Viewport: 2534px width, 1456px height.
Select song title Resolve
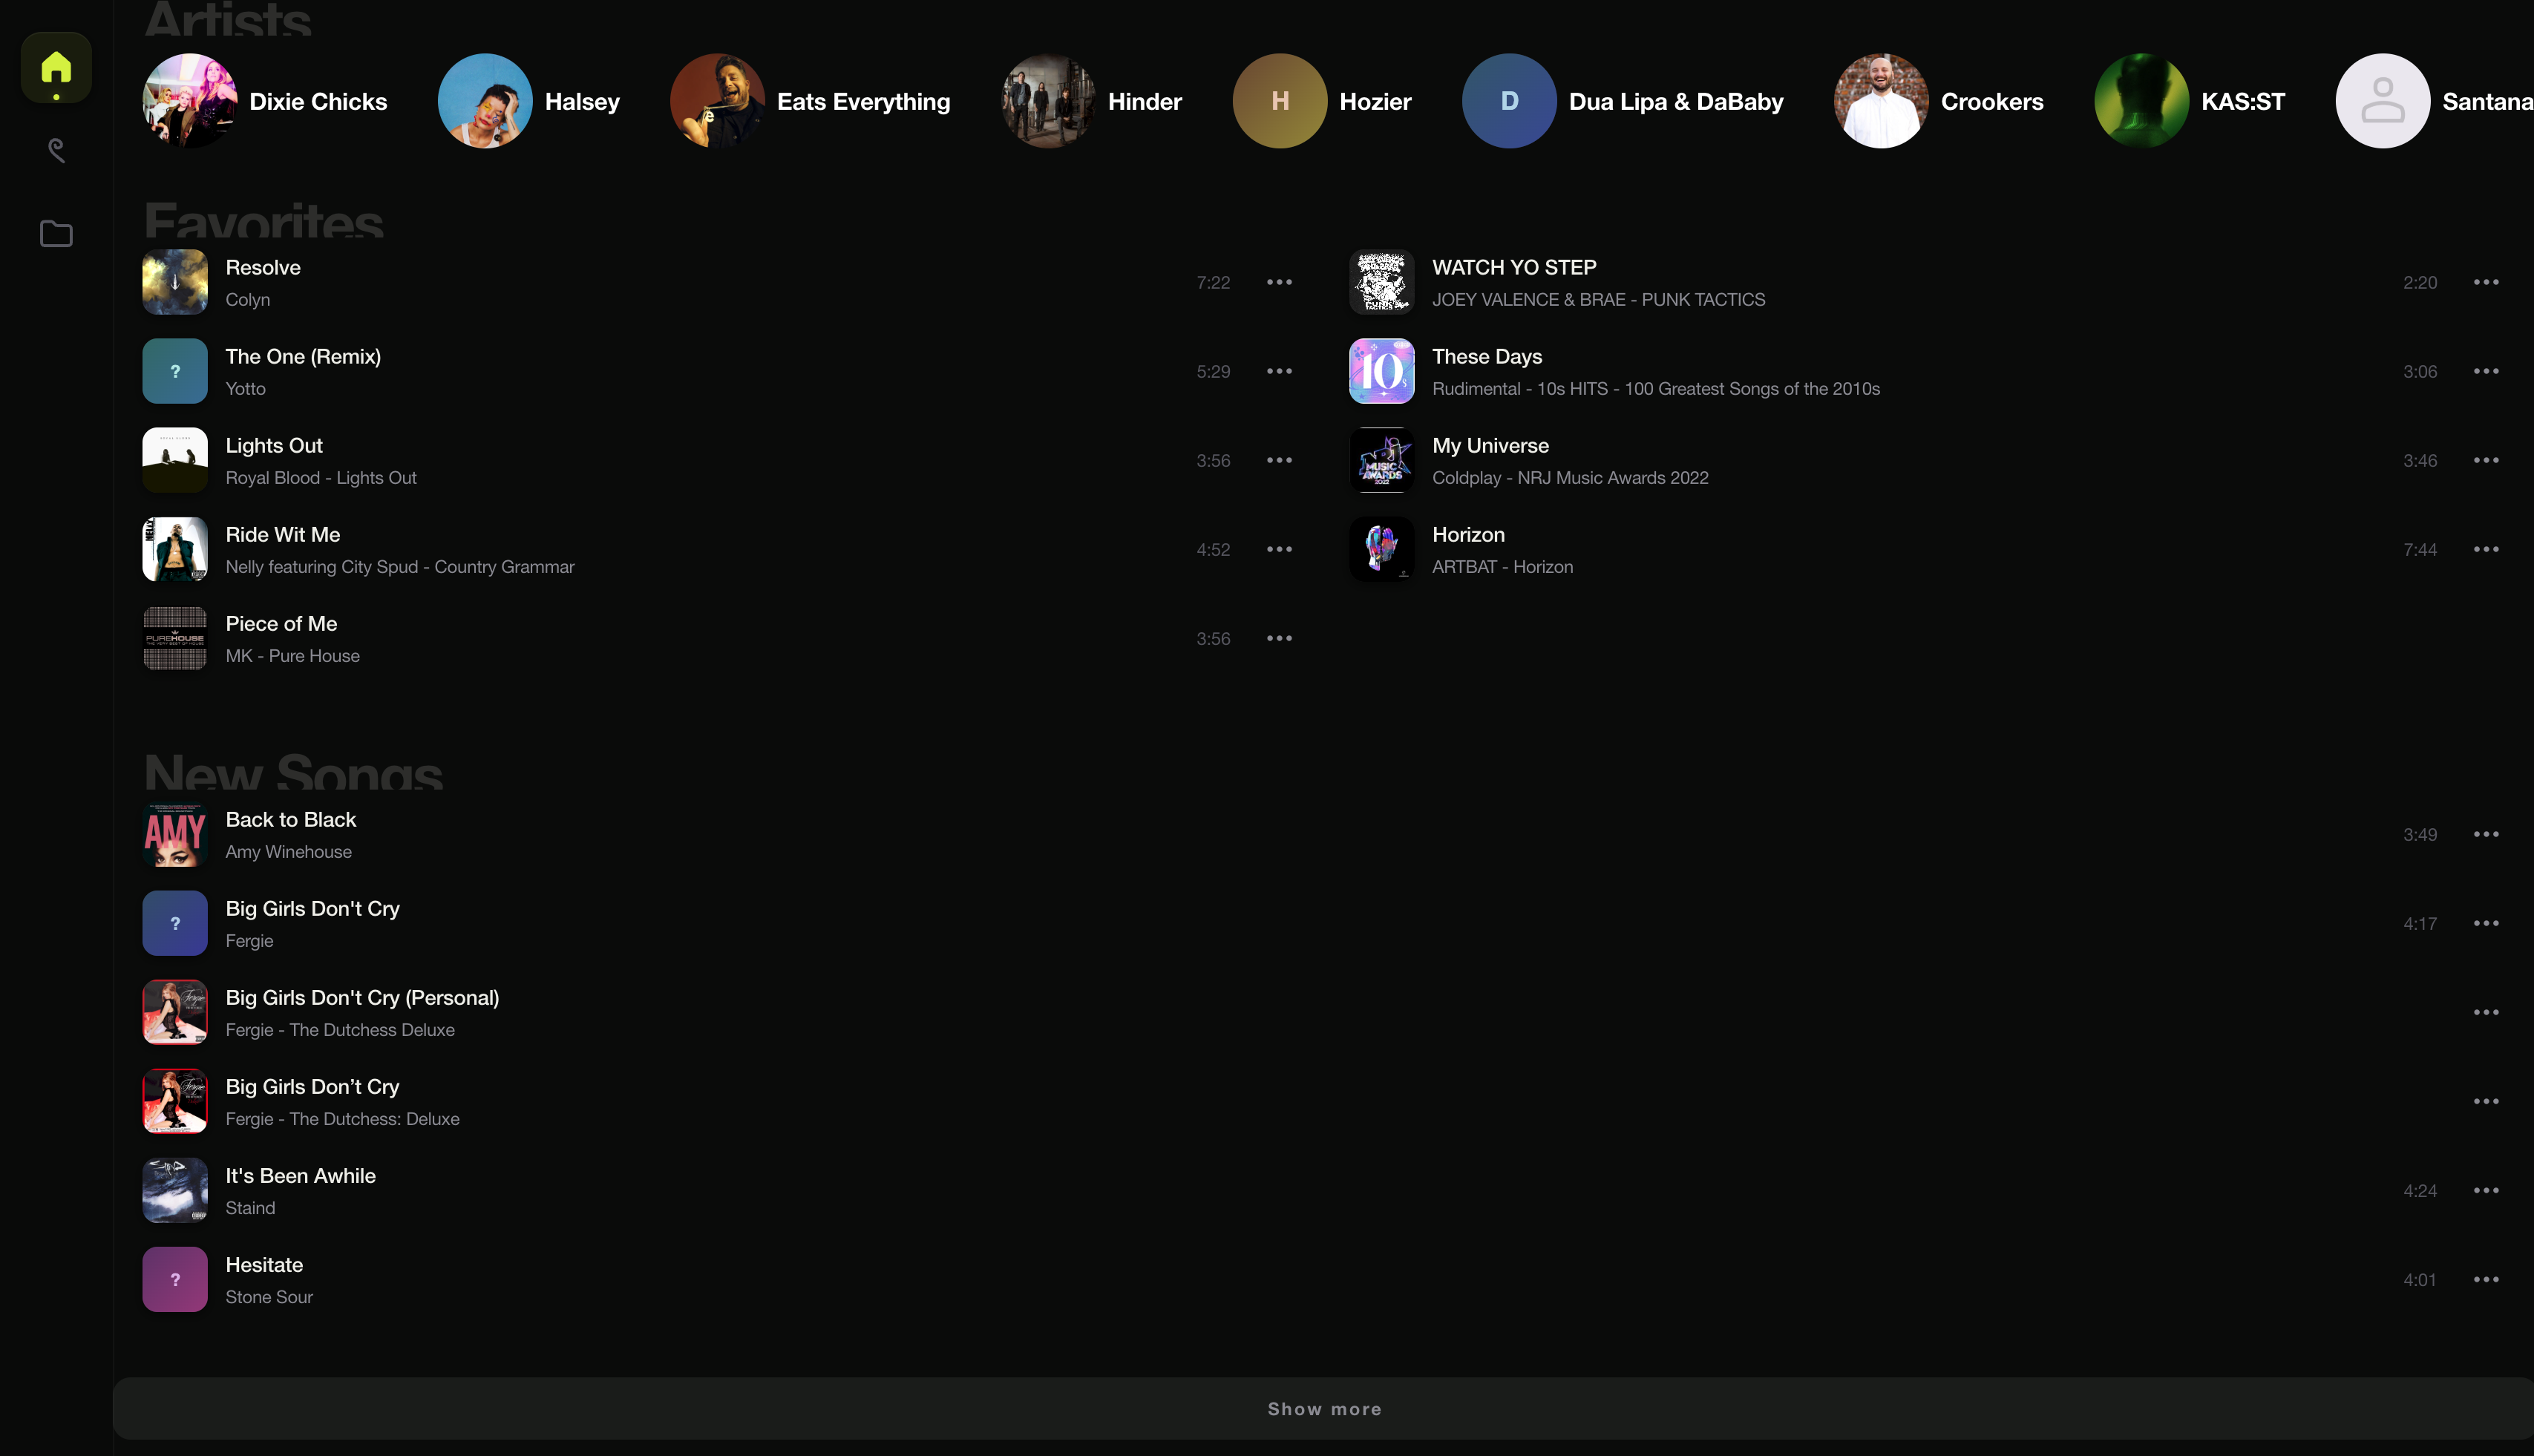point(263,267)
